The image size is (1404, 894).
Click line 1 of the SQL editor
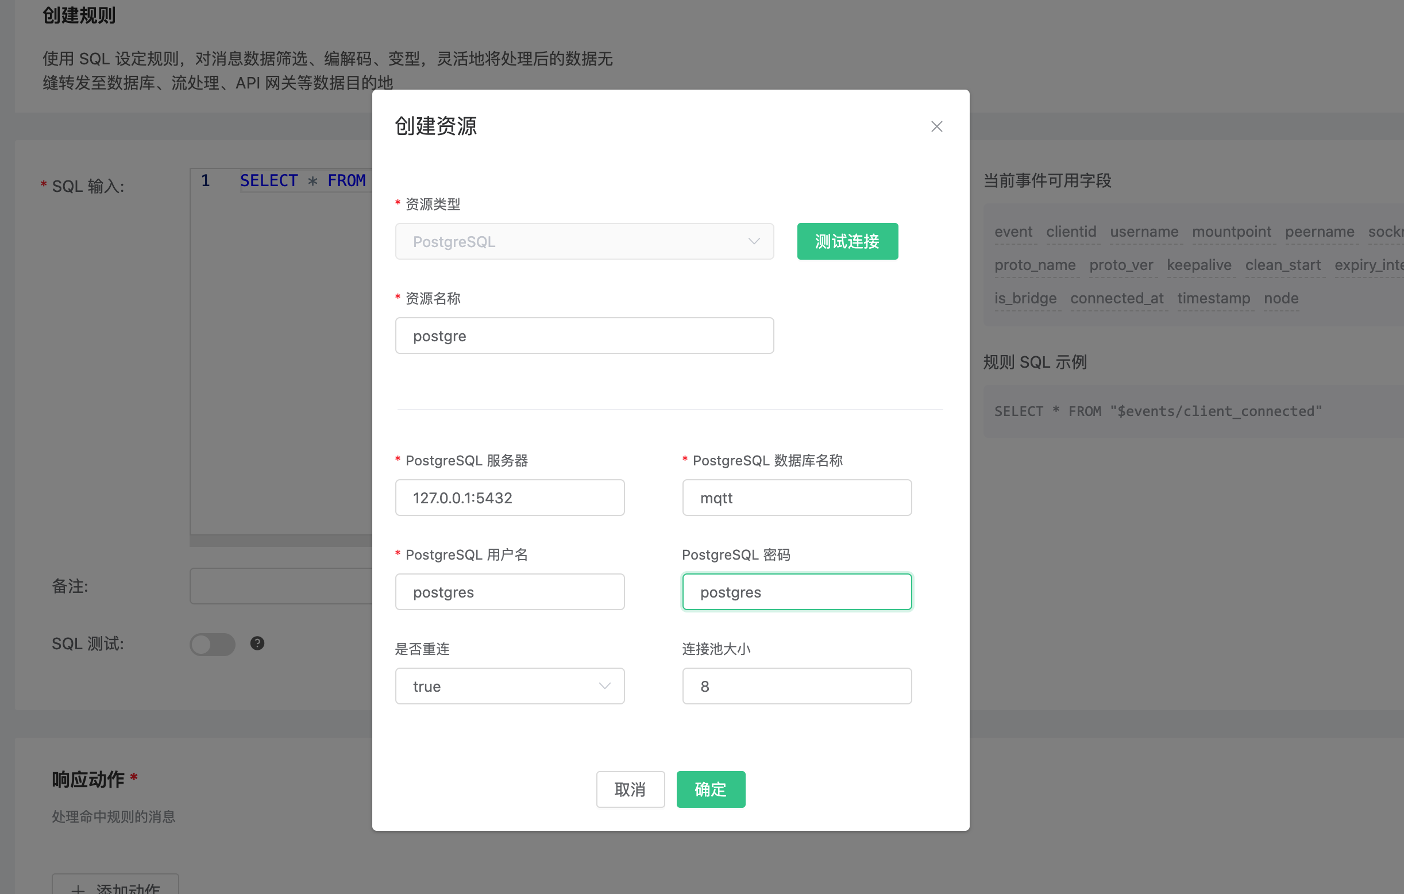[303, 180]
